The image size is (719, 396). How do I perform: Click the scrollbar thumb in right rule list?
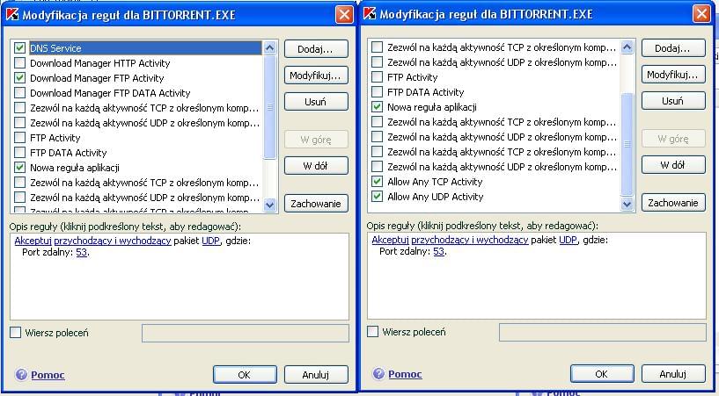(x=627, y=144)
